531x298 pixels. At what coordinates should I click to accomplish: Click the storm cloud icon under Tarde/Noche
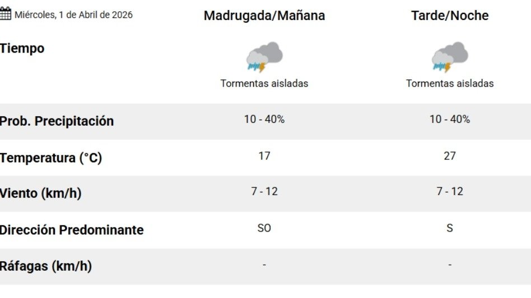point(450,56)
